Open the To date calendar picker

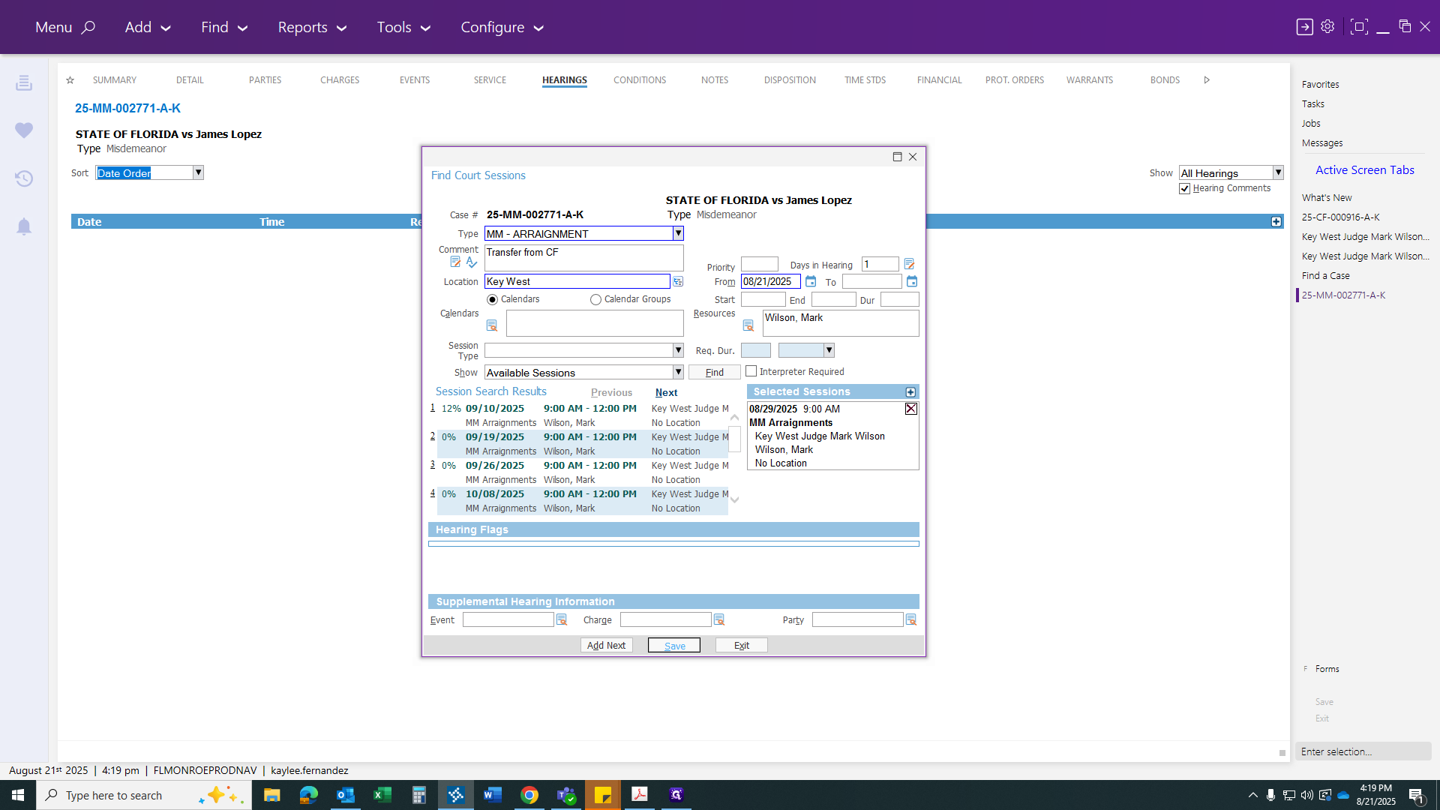click(x=912, y=282)
